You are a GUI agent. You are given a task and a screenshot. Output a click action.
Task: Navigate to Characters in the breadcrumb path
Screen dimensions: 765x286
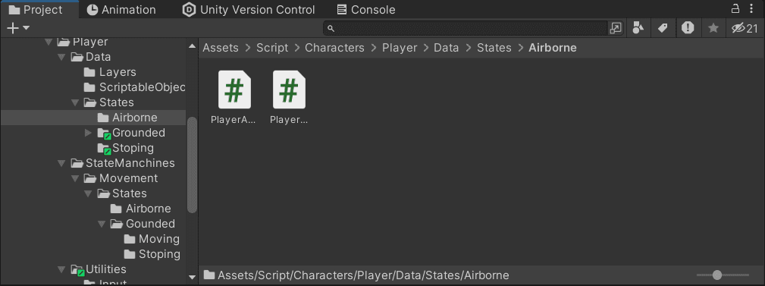[334, 48]
